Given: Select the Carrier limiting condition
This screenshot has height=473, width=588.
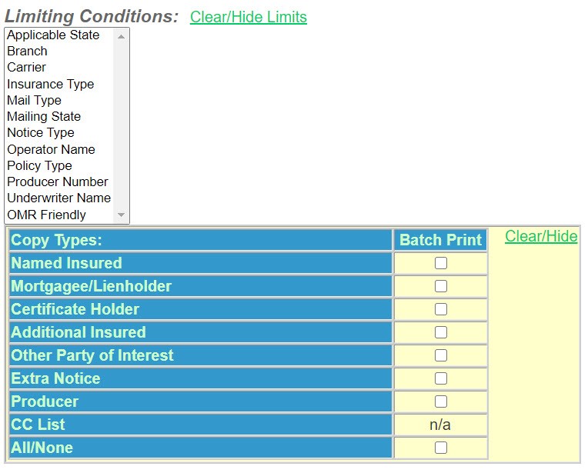Looking at the screenshot, I should tap(27, 67).
